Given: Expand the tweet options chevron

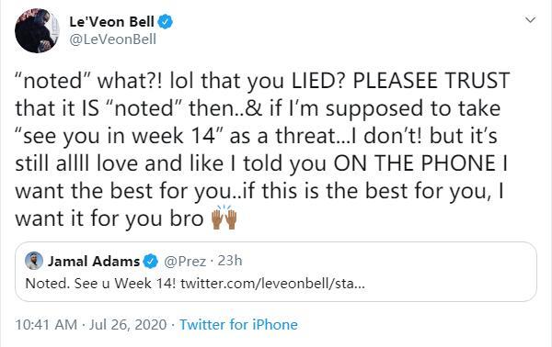Looking at the screenshot, I should [530, 20].
